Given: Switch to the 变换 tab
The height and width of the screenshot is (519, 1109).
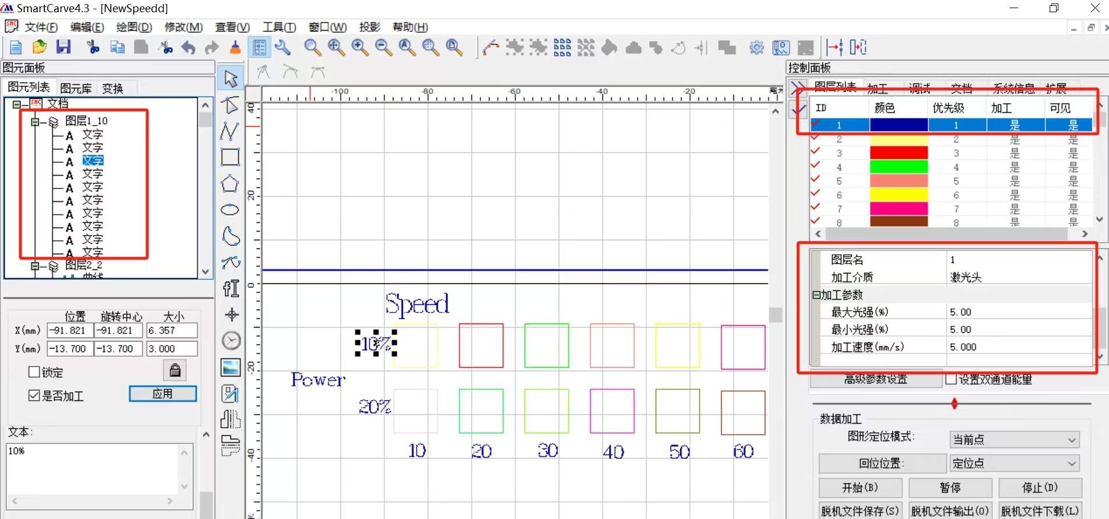Looking at the screenshot, I should pyautogui.click(x=112, y=88).
